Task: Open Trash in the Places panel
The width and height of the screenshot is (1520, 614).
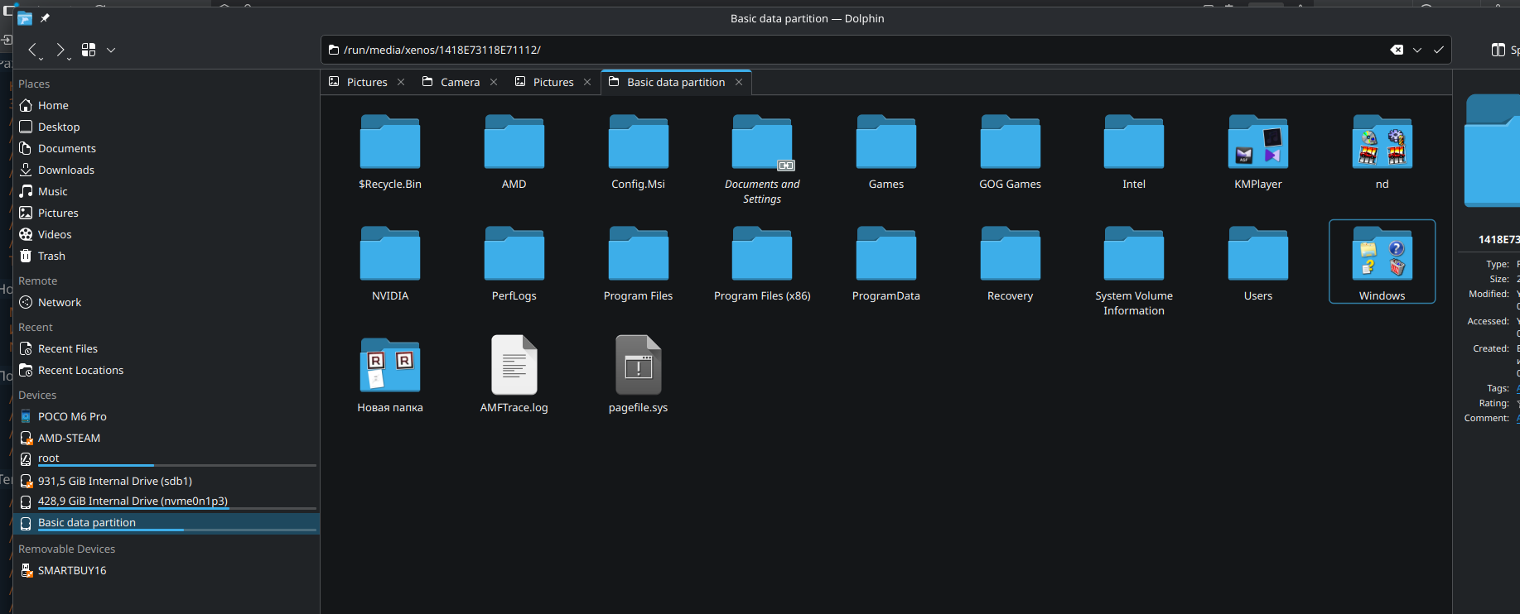Action: [51, 257]
